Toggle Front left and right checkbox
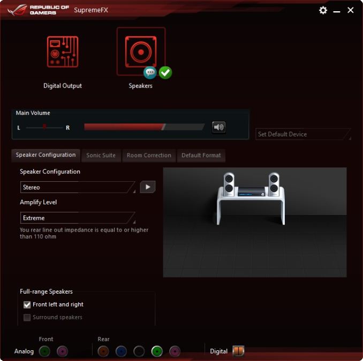This screenshot has width=363, height=361. click(x=27, y=305)
